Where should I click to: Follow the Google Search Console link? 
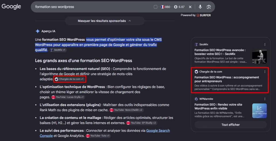pyautogui.click(x=105, y=133)
